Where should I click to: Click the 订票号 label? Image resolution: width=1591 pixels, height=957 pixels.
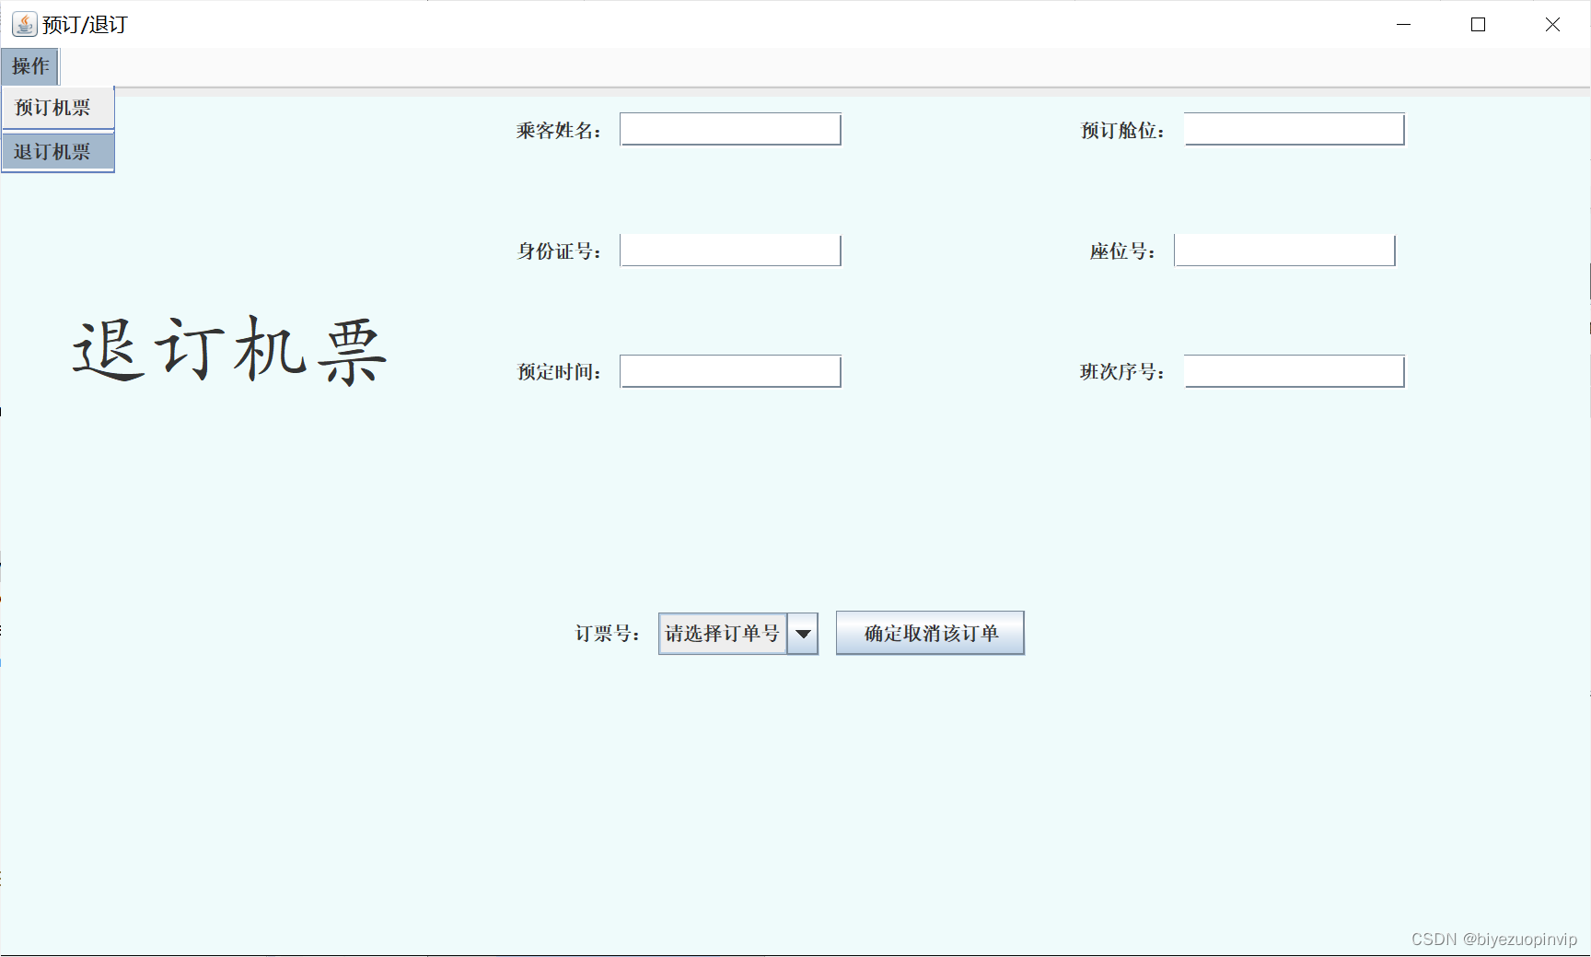coord(608,633)
